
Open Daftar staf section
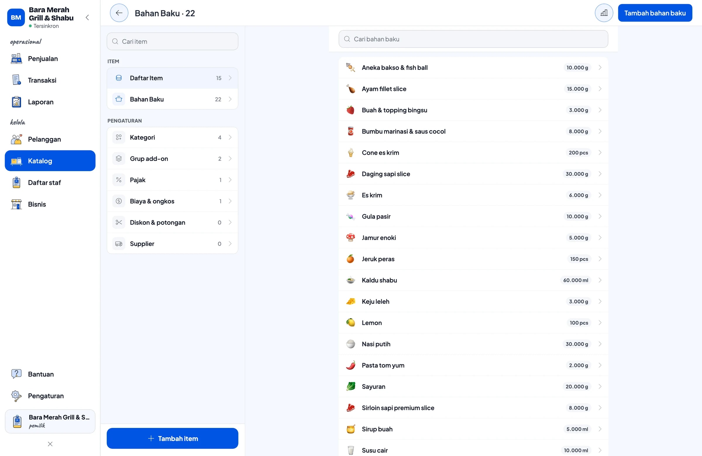pyautogui.click(x=50, y=183)
